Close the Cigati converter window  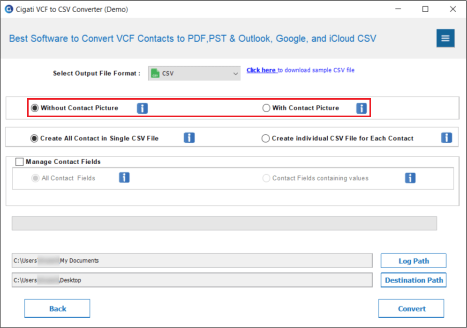pyautogui.click(x=453, y=9)
